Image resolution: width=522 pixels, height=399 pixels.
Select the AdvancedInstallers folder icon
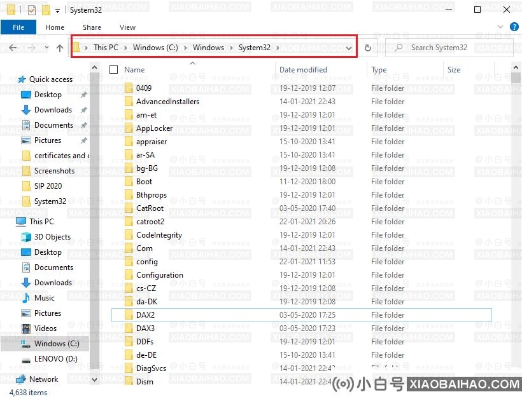[129, 101]
